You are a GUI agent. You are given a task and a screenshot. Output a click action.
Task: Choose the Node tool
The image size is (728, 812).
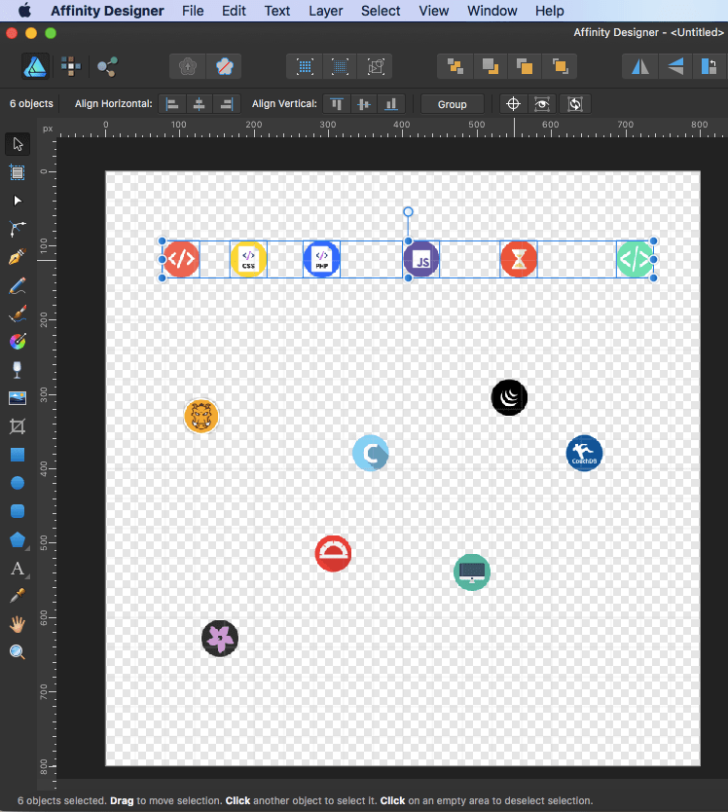(x=18, y=201)
